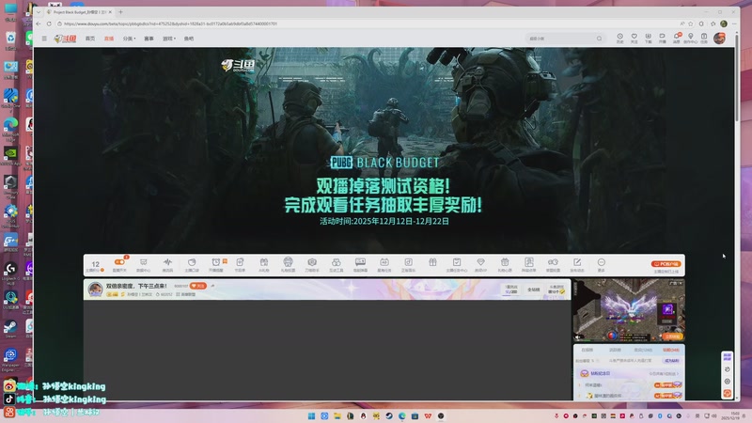The image size is (752, 423).
Task: Click the page vertical scrollbar
Action: click(737, 77)
